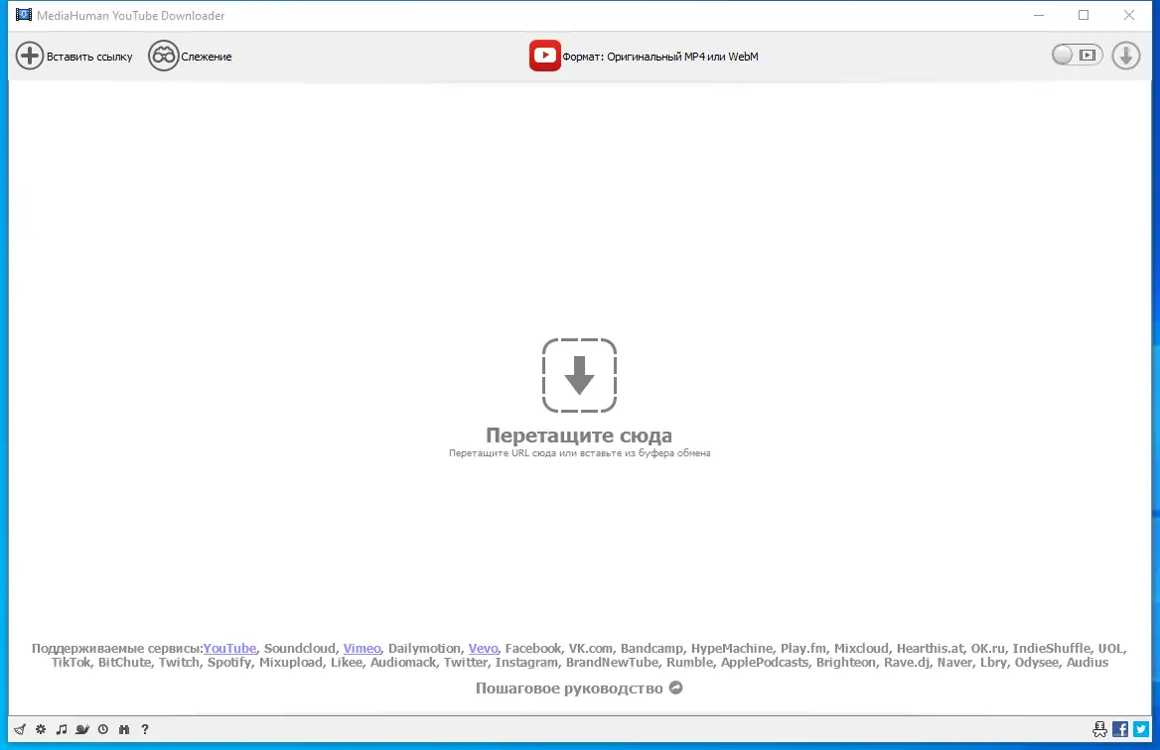The height and width of the screenshot is (750, 1160).
Task: Open Help via the question mark icon
Action: coord(145,729)
